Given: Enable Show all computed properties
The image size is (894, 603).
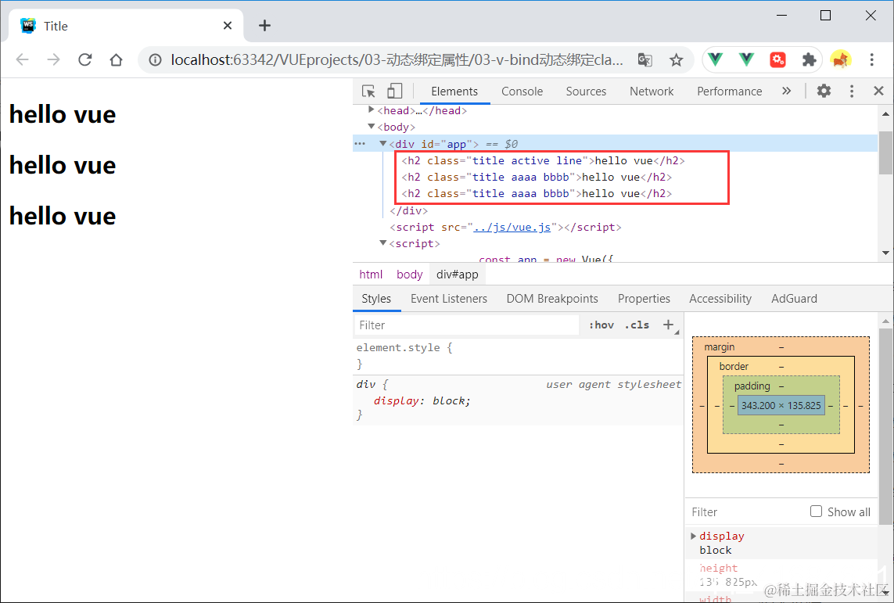Looking at the screenshot, I should pos(816,511).
